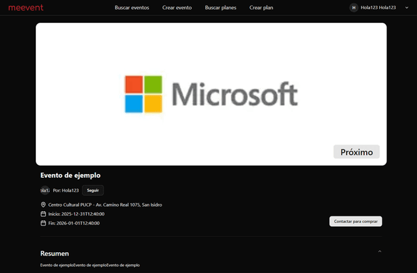Collapse the Resumen section chevron

pos(380,251)
